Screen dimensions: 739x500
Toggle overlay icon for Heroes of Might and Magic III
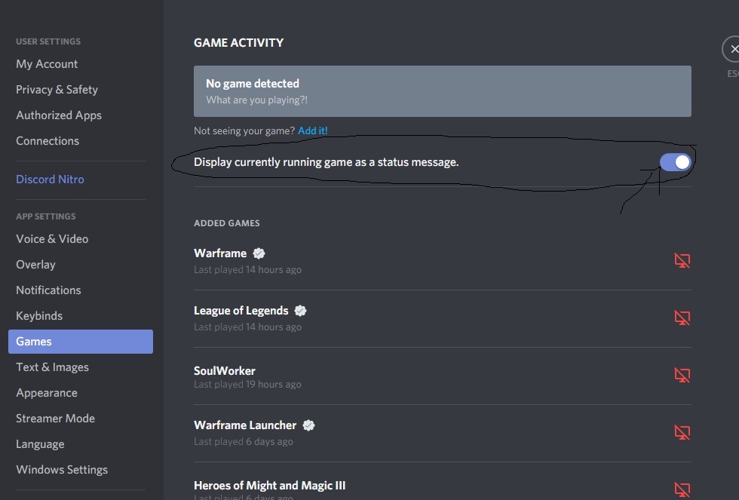tap(682, 489)
